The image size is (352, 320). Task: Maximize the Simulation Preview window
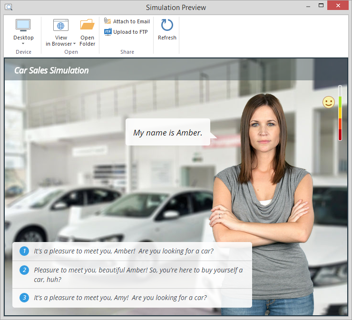tap(321, 6)
